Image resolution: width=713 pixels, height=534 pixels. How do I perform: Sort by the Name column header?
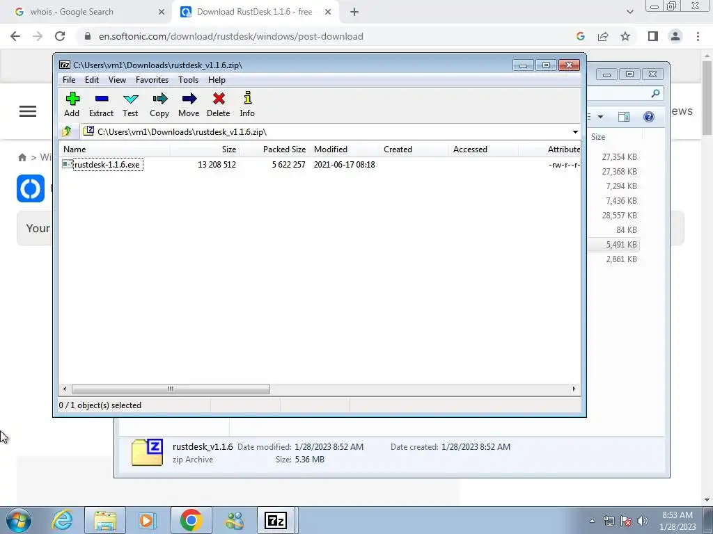[x=115, y=149]
